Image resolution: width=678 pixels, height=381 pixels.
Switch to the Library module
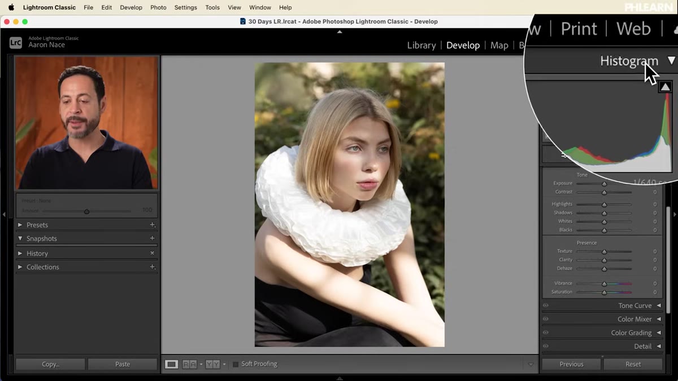coord(421,45)
